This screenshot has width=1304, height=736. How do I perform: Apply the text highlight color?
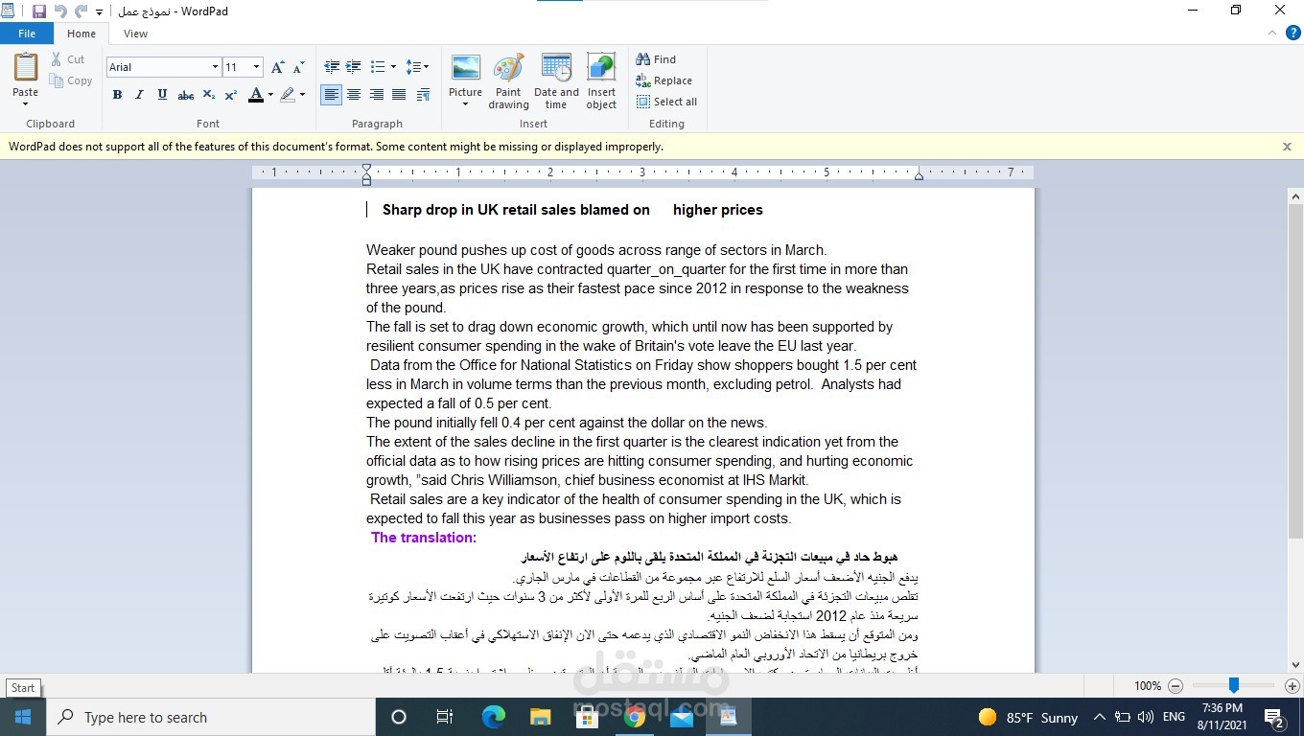[x=287, y=95]
